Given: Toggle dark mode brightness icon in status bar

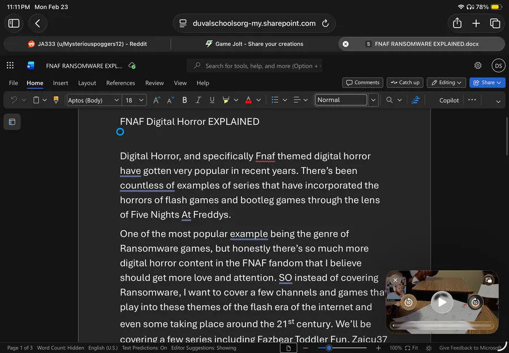Looking at the screenshot, I should pyautogui.click(x=429, y=348).
